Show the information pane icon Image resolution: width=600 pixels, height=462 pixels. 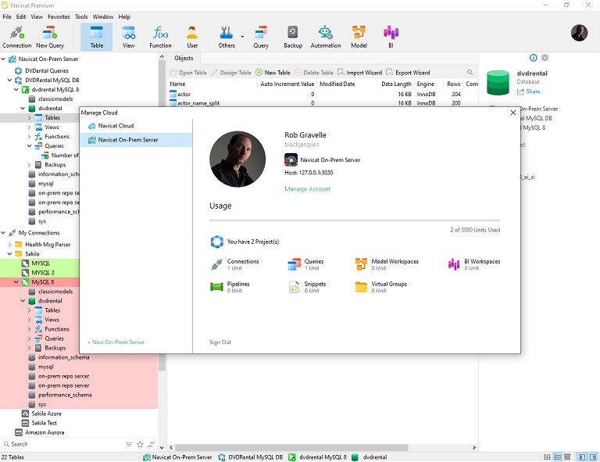pyautogui.click(x=533, y=58)
